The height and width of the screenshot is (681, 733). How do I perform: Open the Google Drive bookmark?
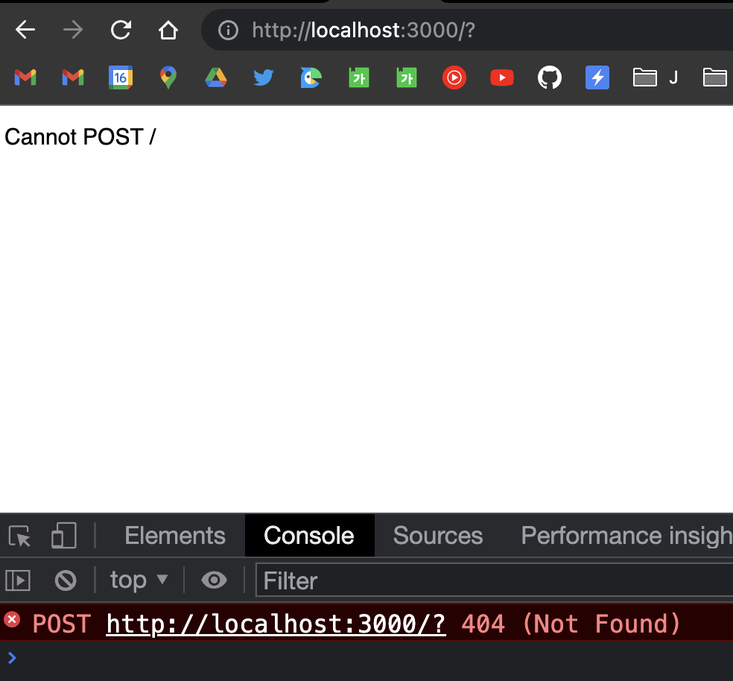216,77
